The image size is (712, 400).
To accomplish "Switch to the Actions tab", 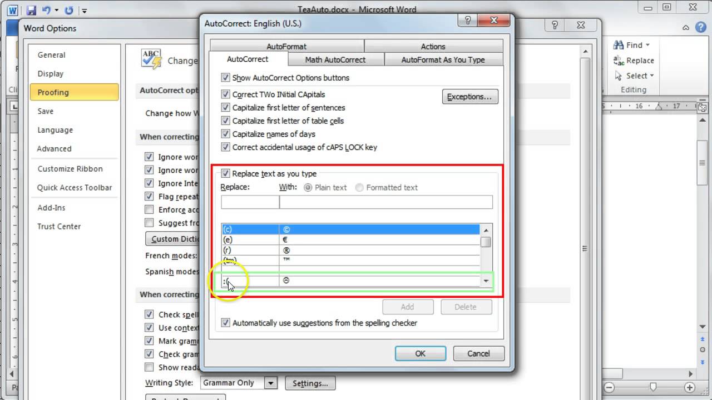I will (433, 47).
